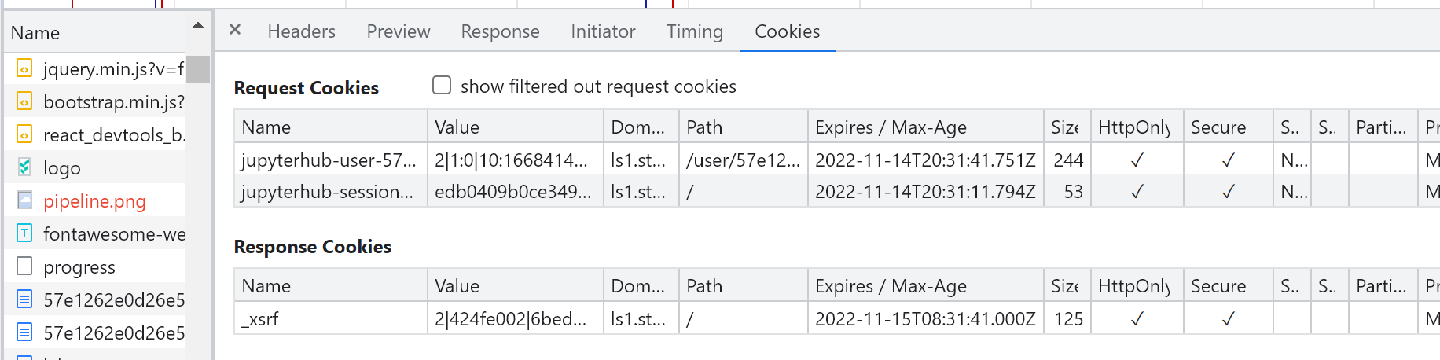This screenshot has width=1440, height=360.
Task: Open the Response tab
Action: coord(500,31)
